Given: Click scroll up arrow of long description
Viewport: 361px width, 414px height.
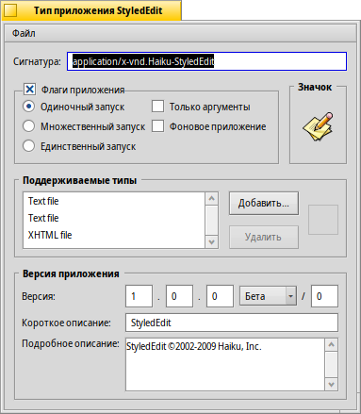Looking at the screenshot, I should click(332, 345).
